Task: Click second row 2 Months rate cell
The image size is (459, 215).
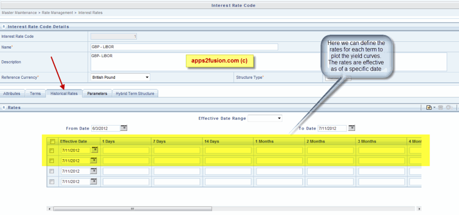Action: coord(330,161)
